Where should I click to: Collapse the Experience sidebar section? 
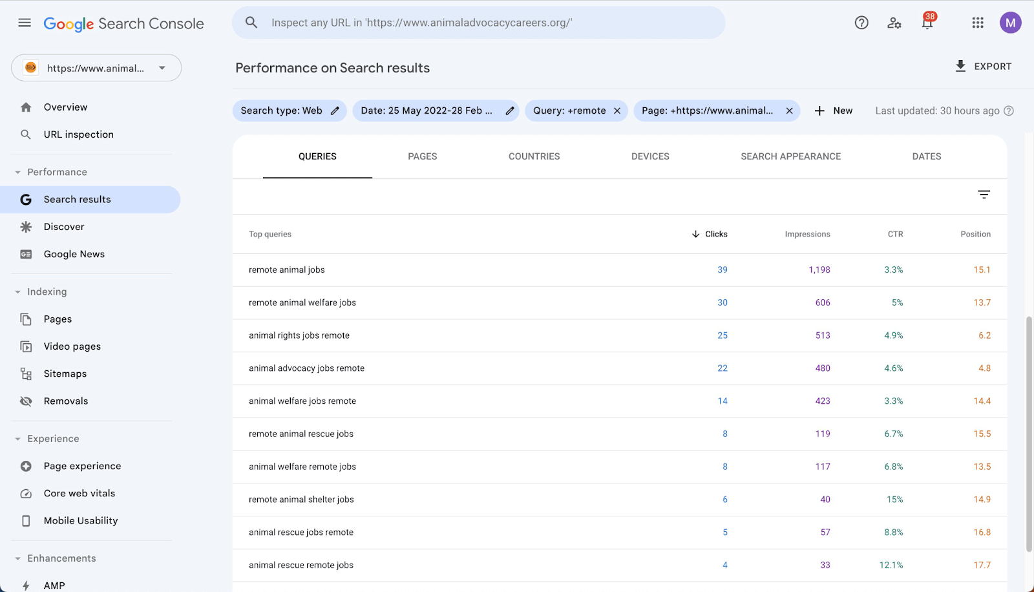coord(18,439)
